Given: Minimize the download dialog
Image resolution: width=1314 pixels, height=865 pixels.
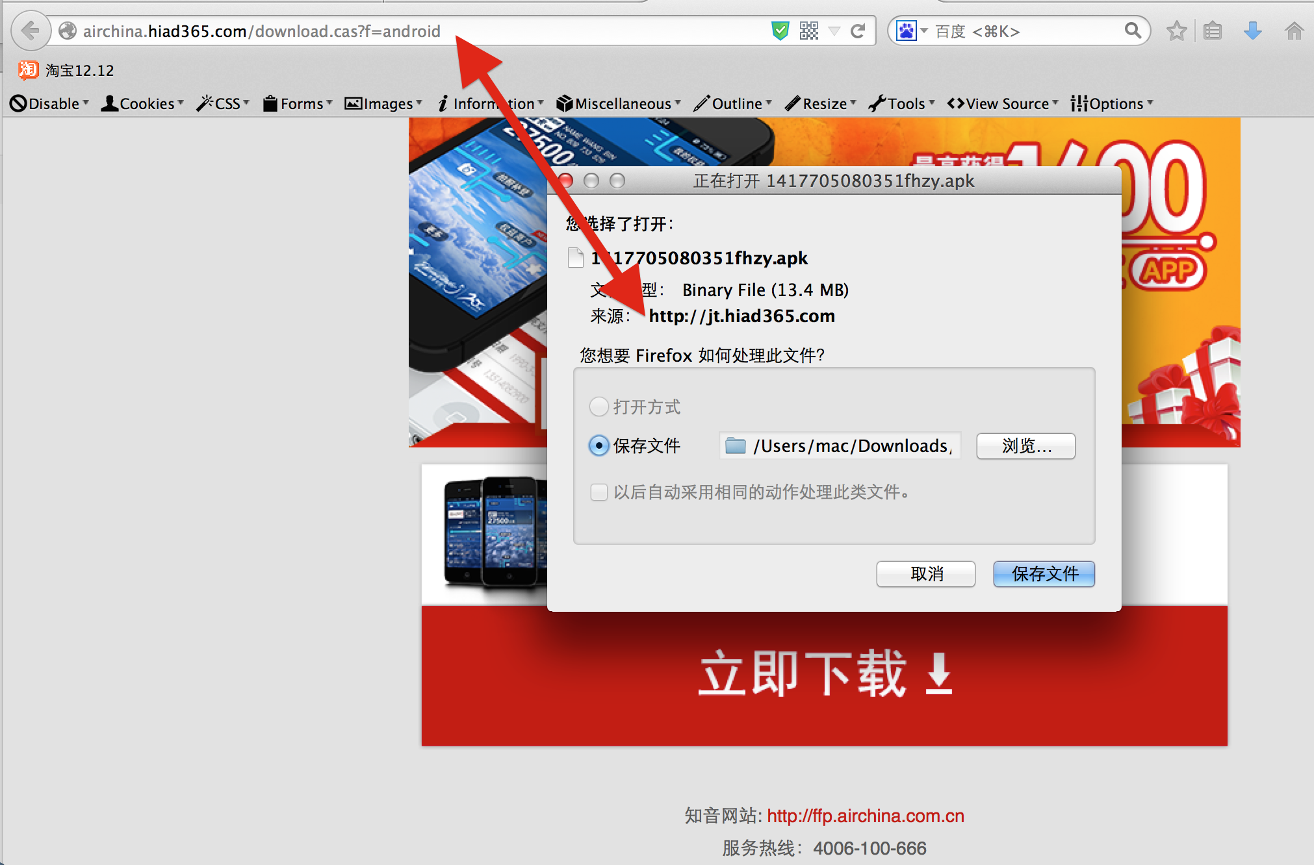Looking at the screenshot, I should (591, 181).
